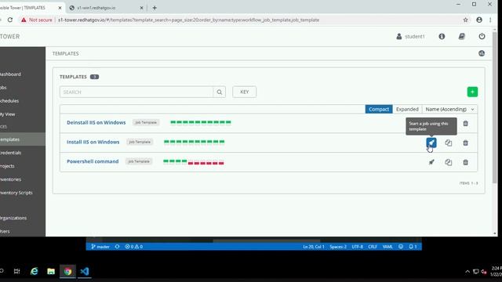Open File Explorer from the taskbar
Viewport: 502px width, 282px height.
[51, 272]
